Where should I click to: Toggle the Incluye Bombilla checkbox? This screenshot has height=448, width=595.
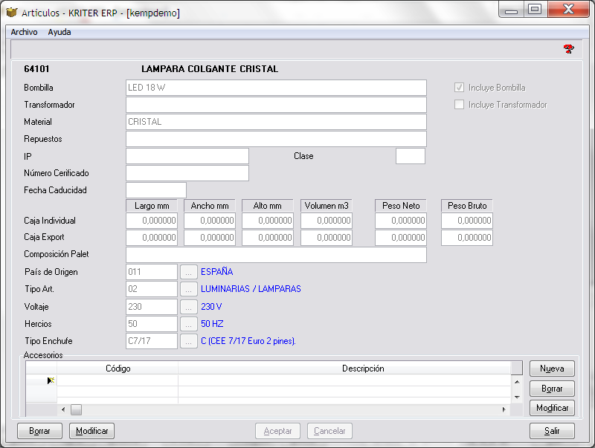460,88
